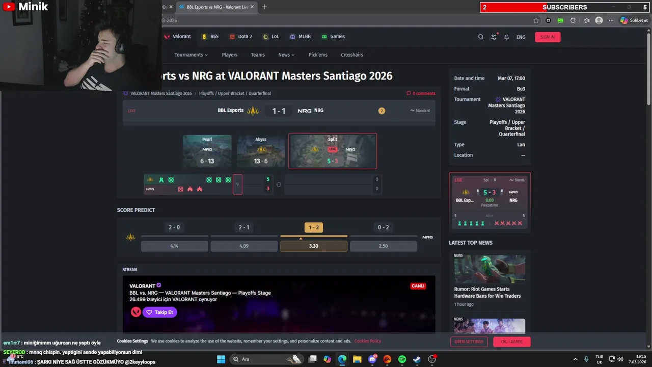The image size is (652, 367).
Task: Select the live Split map card
Action: [333, 151]
